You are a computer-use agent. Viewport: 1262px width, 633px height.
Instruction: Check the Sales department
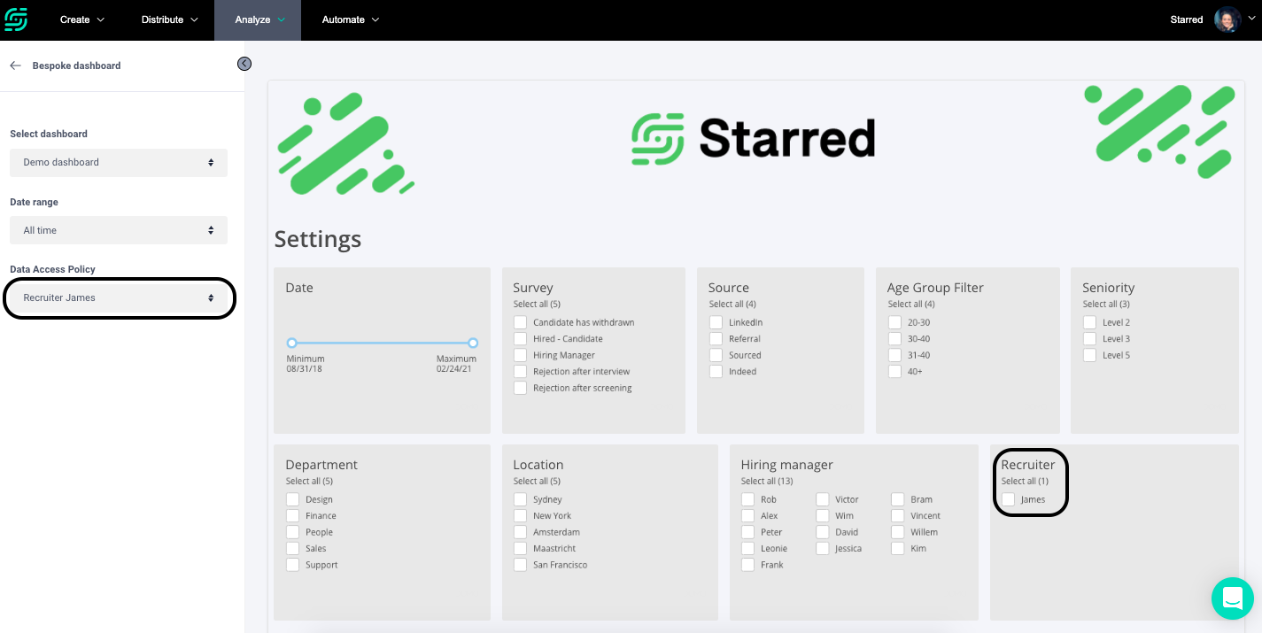[293, 549]
